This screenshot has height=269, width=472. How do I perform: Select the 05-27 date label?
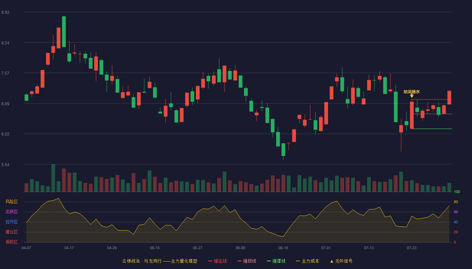198,248
